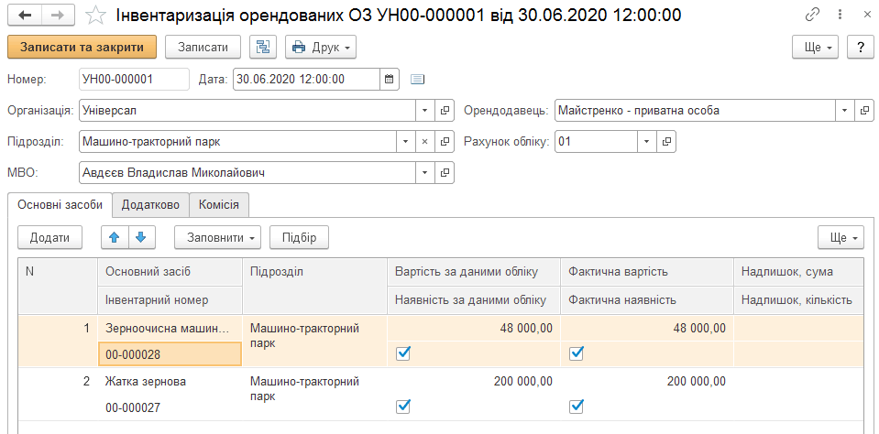Click Записати та закрити button
The width and height of the screenshot is (879, 434).
82,47
